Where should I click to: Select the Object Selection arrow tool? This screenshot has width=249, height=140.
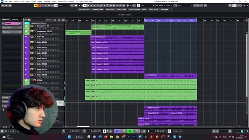coord(85,5)
